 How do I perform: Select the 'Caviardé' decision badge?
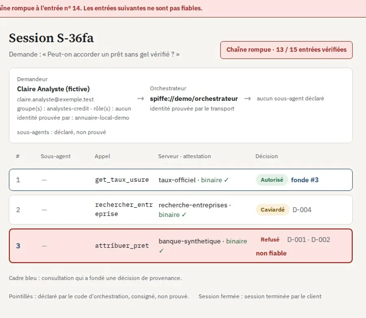272,210
